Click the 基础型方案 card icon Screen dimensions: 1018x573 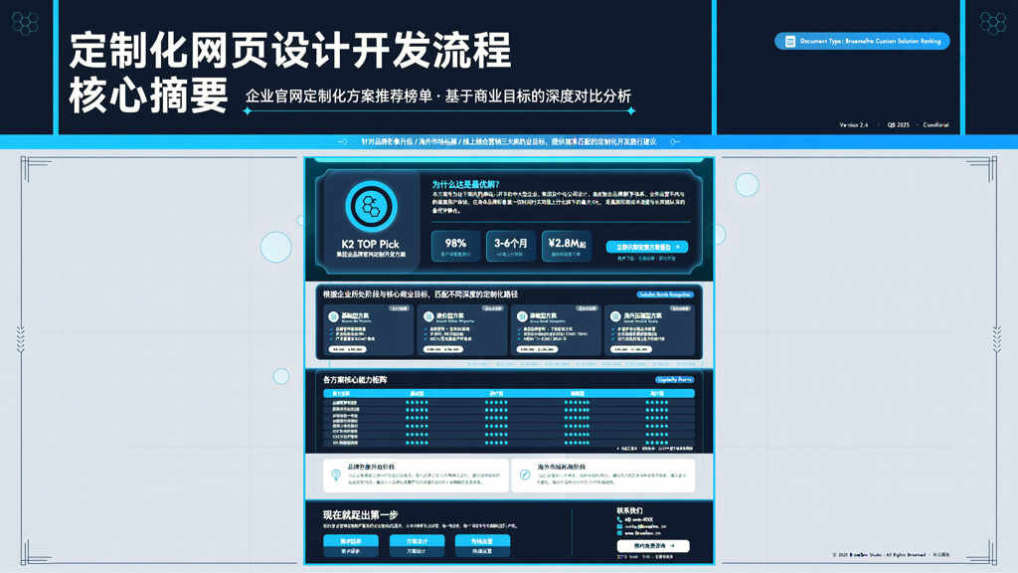(x=333, y=317)
